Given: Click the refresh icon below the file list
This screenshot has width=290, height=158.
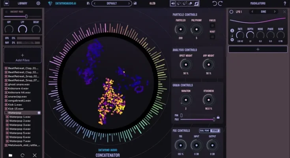Looking at the screenshot, I should pyautogui.click(x=22, y=155).
